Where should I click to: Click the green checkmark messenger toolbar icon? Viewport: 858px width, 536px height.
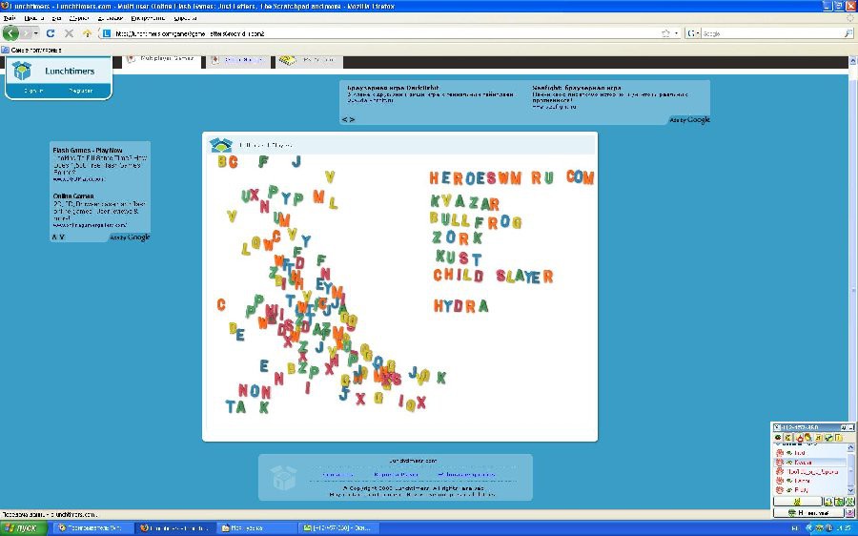click(x=829, y=438)
